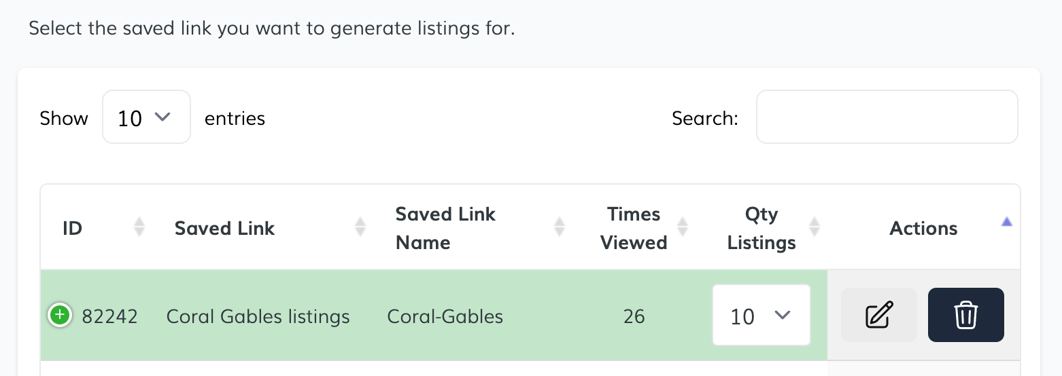The image size is (1062, 376).
Task: Click the edit pencil icon for Coral-Gables
Action: point(878,315)
